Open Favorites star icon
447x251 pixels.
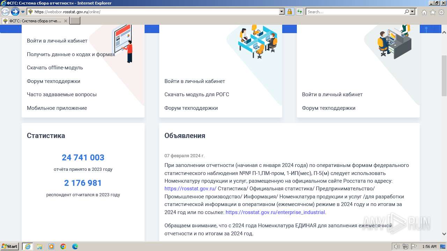click(433, 12)
